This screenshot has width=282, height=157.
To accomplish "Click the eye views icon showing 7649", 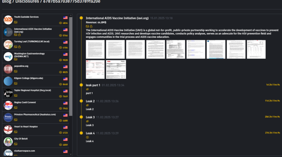I will [x=60, y=96].
